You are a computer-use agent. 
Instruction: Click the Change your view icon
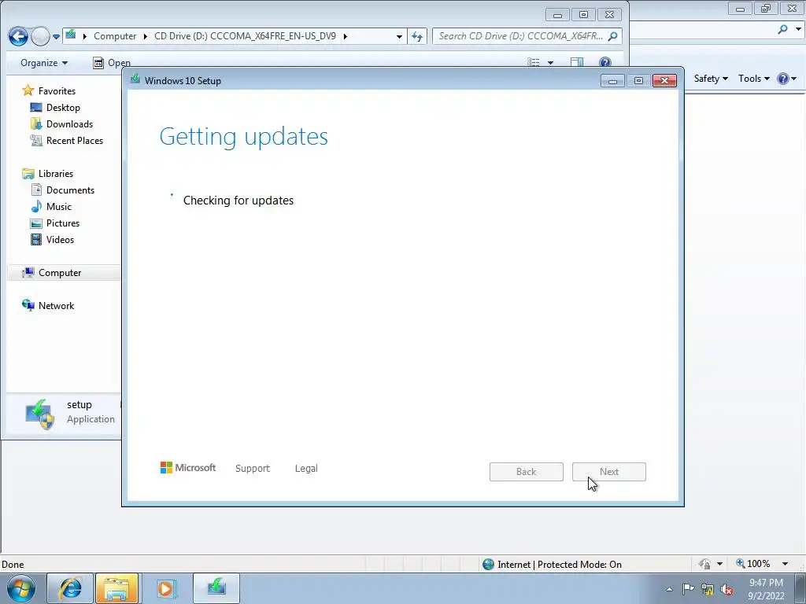[x=534, y=63]
